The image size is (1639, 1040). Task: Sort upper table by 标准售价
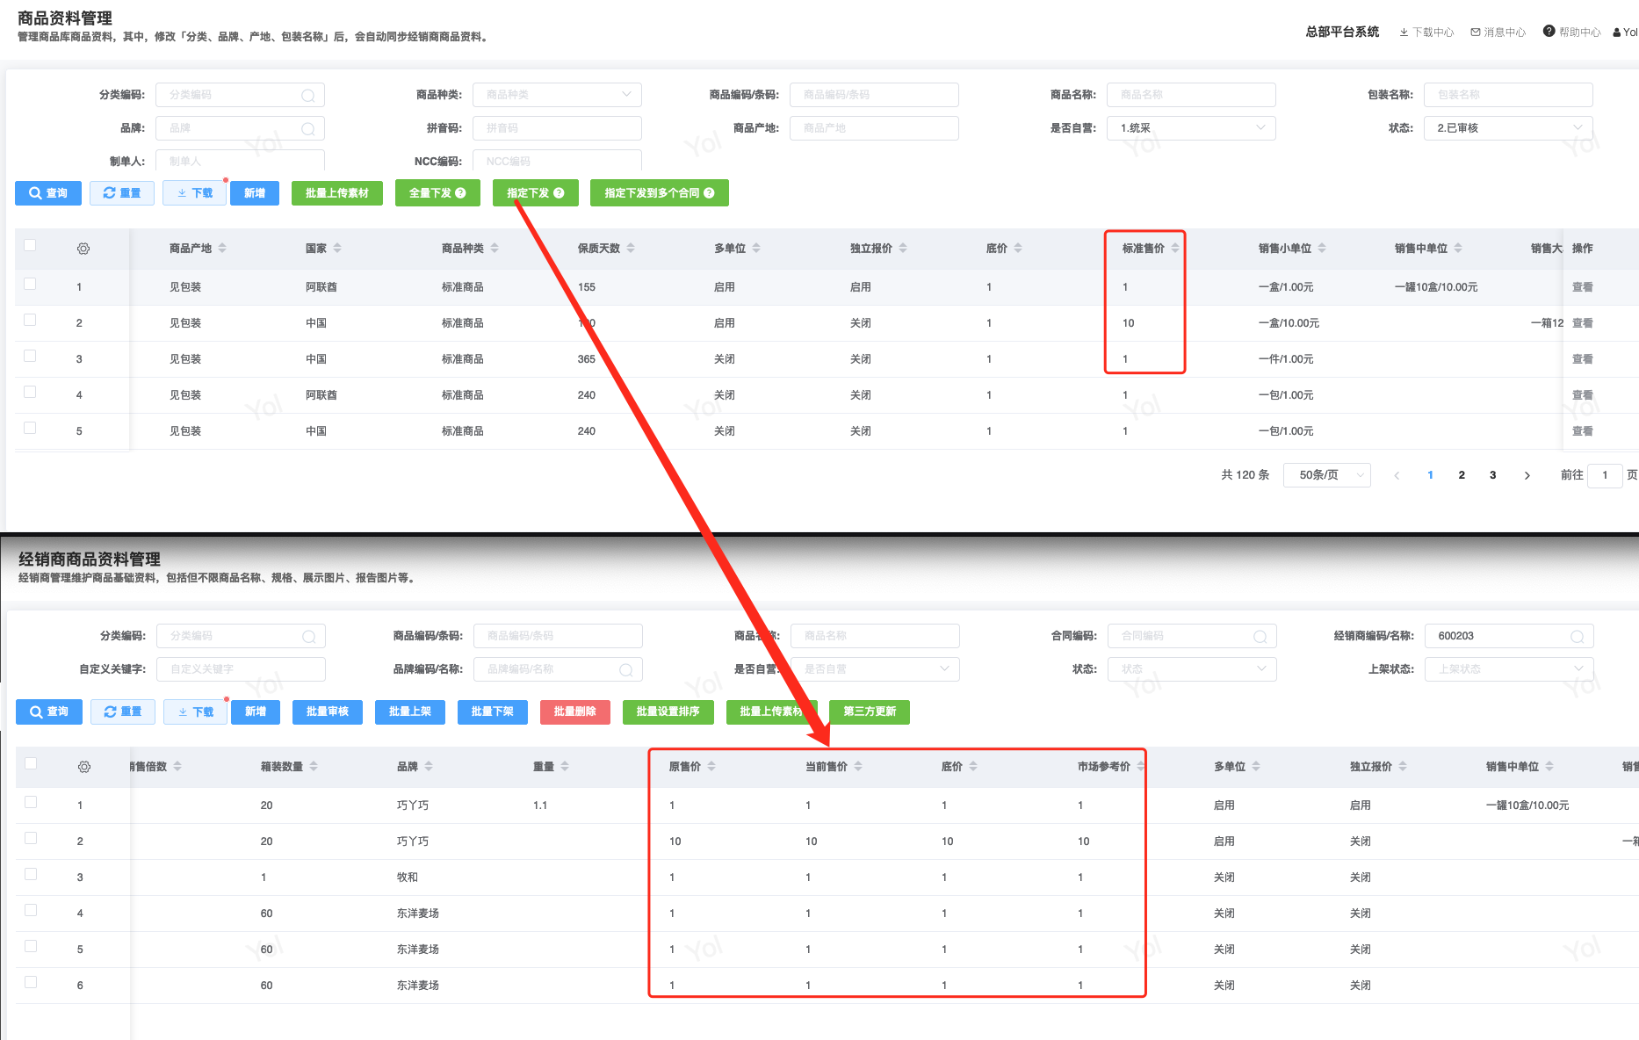[1175, 249]
